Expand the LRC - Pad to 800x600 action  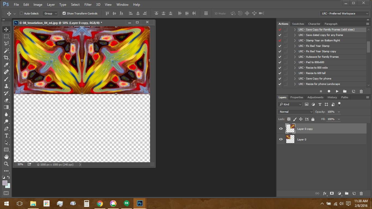point(295,62)
